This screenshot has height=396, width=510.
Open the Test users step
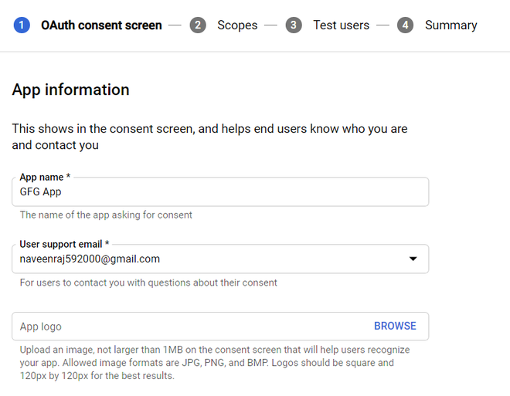click(341, 25)
